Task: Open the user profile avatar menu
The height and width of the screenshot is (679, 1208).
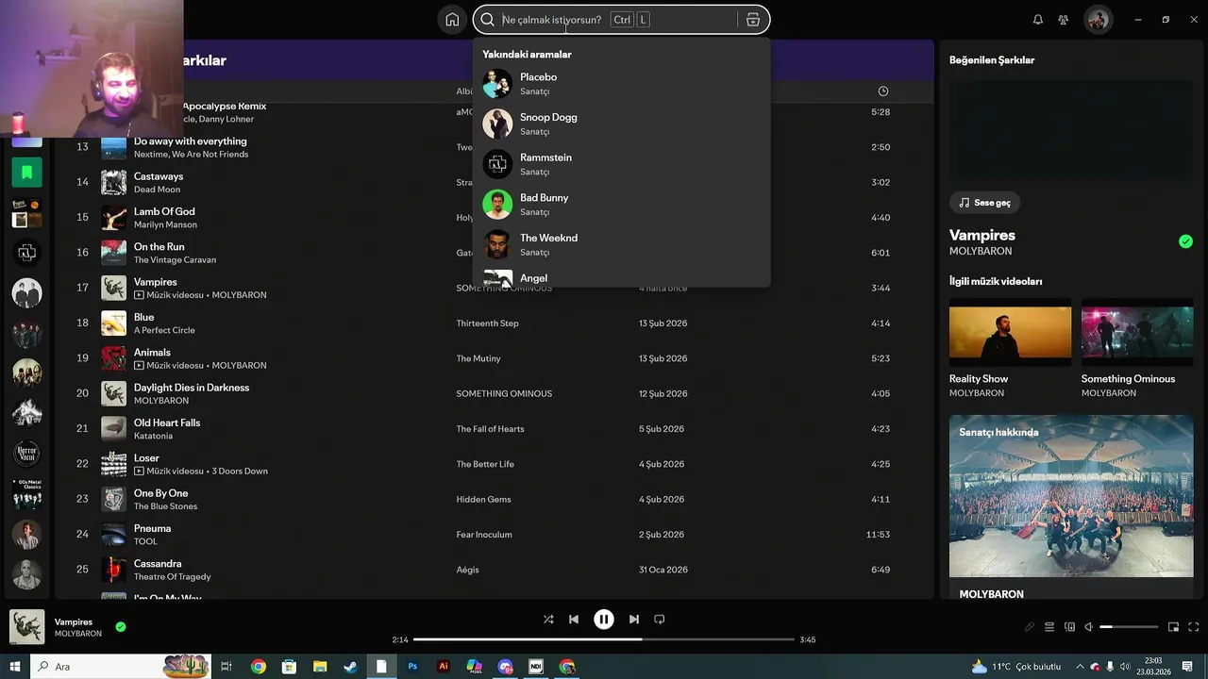Action: (1098, 20)
